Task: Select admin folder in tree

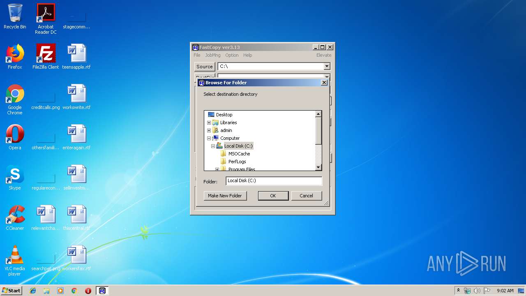Action: 226,130
